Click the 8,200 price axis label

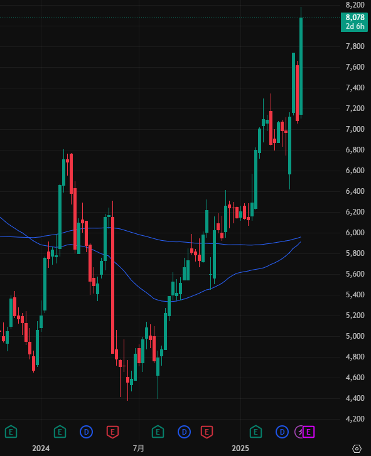tap(355, 4)
